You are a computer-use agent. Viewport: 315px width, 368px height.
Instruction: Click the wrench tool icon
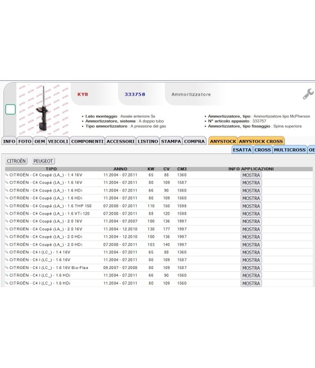308,94
